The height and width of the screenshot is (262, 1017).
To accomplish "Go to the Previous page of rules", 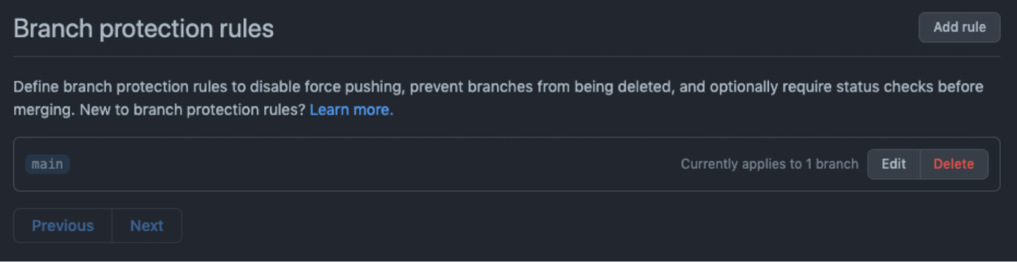I will tap(63, 225).
